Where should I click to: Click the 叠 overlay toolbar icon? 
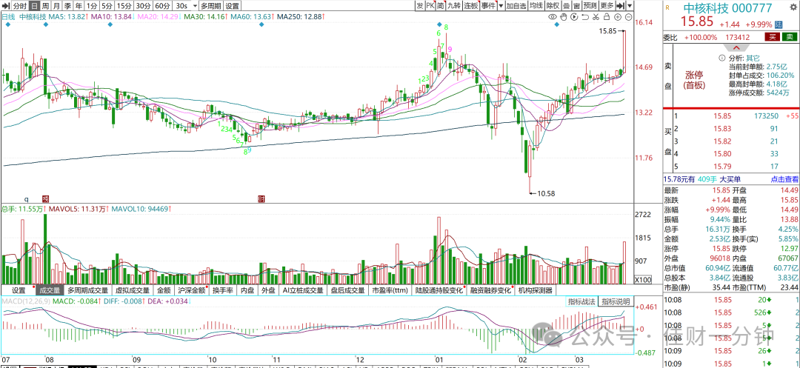click(x=567, y=6)
